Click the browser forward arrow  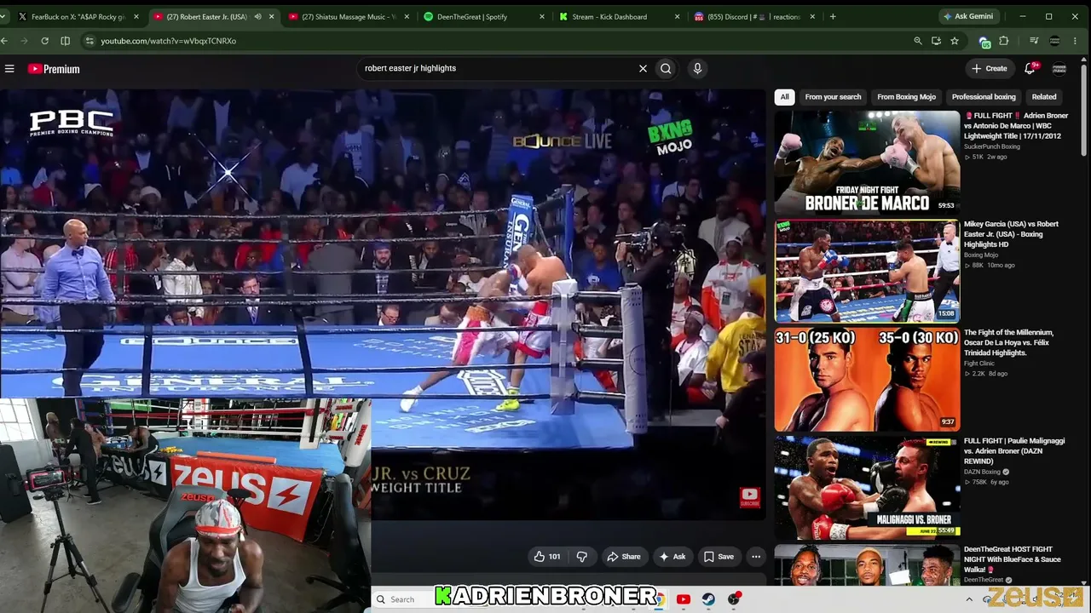[x=24, y=41]
